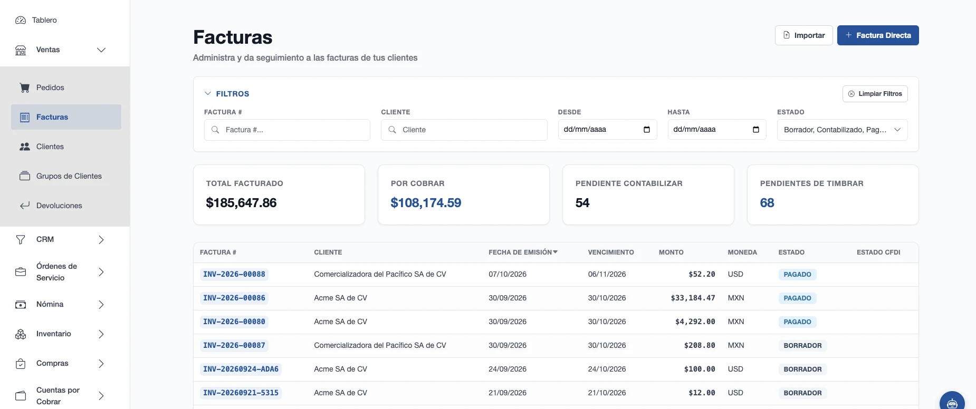Expand the Nómina submenu arrow
Screen dimensions: 976x409
pos(101,305)
